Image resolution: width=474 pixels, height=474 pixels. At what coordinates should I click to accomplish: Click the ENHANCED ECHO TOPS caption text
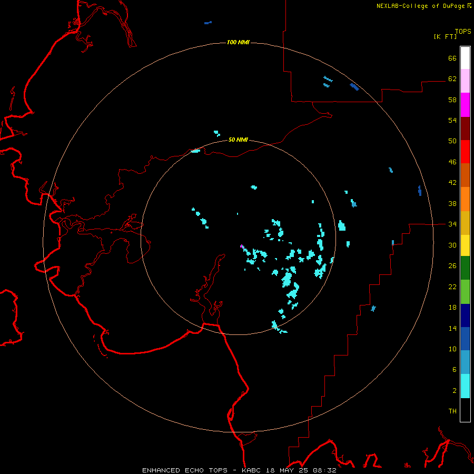pos(185,470)
